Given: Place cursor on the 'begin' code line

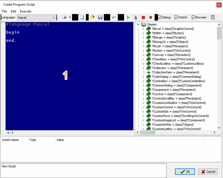Looking at the screenshot, I should coord(13,32).
